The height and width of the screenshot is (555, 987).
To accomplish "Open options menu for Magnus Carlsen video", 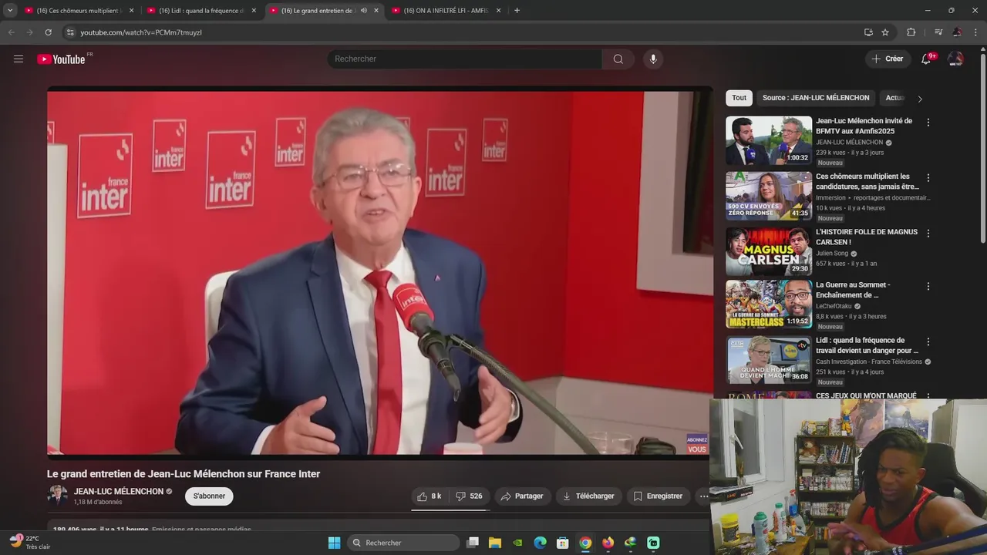I will pos(928,234).
